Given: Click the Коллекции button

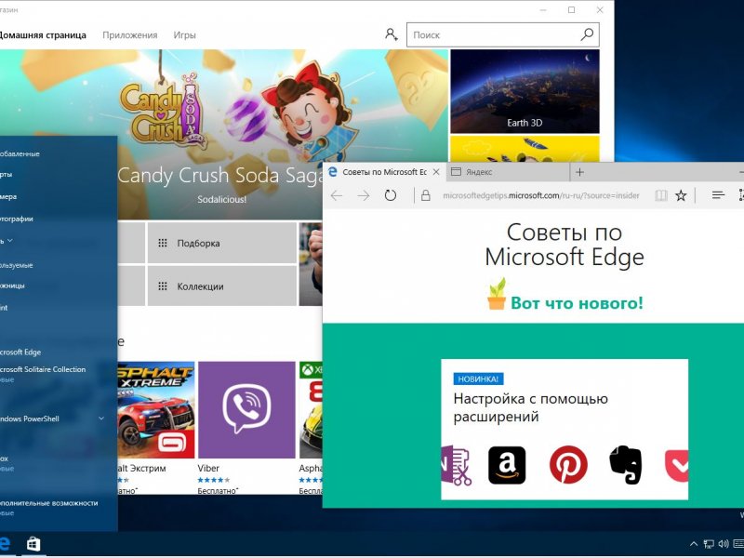Looking at the screenshot, I should click(221, 286).
